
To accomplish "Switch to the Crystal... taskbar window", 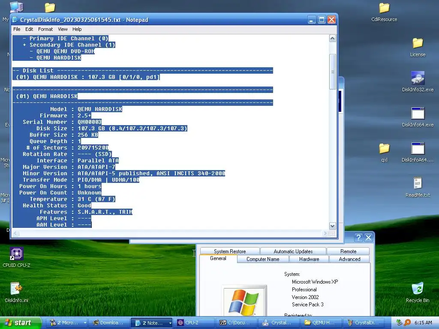I will (x=279, y=323).
